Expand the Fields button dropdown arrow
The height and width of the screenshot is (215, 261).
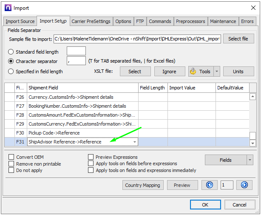coord(250,160)
